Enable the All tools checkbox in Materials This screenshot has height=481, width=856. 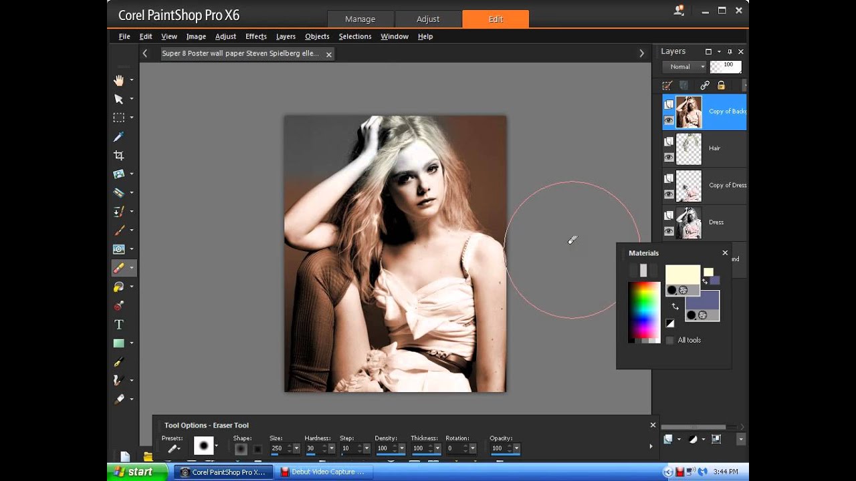pos(670,340)
